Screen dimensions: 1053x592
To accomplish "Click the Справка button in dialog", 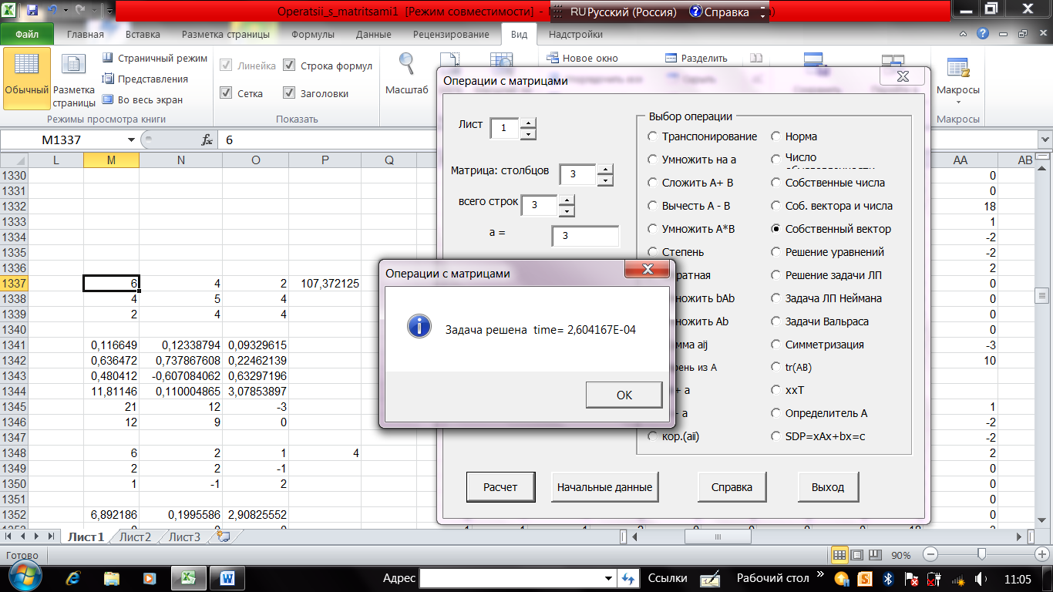I will 732,487.
